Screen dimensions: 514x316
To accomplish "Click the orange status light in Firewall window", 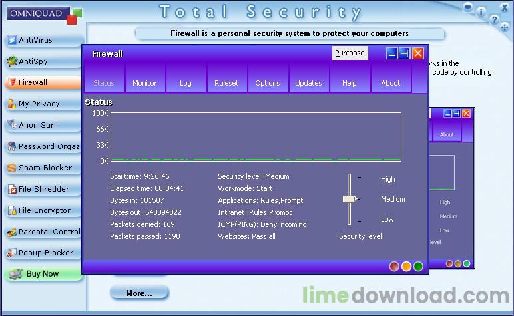I will (407, 267).
